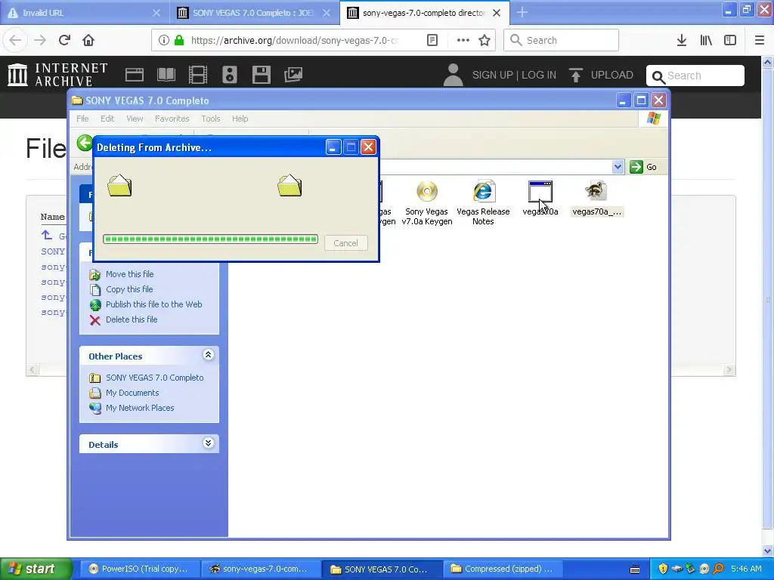Click LOG IN on Internet Archive

(539, 75)
